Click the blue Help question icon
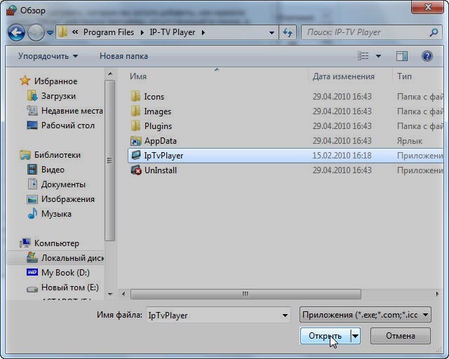 click(427, 56)
